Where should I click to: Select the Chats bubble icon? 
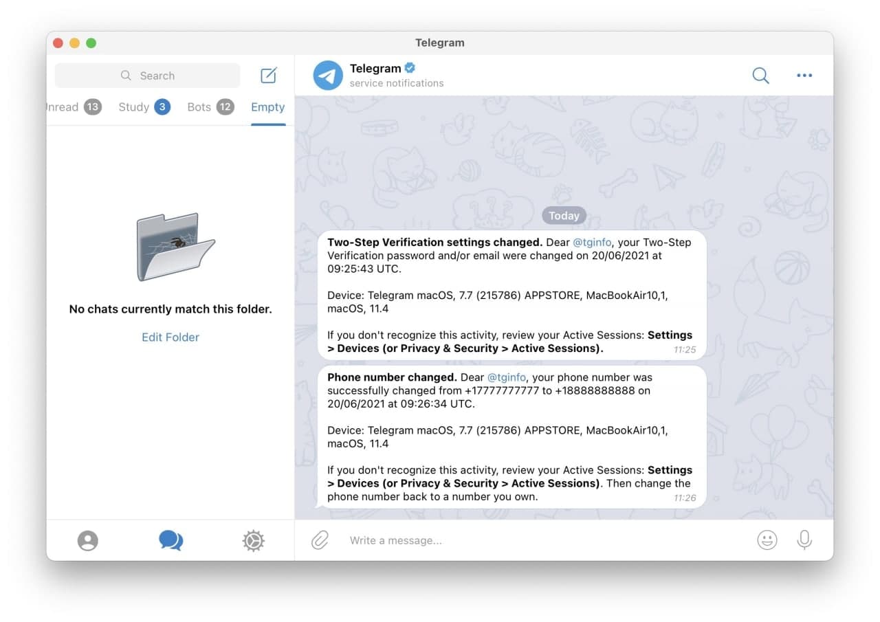click(x=170, y=540)
